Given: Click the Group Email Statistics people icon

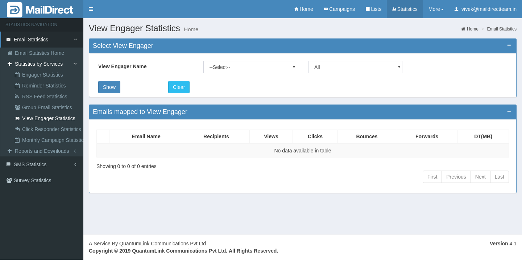Looking at the screenshot, I should click(x=17, y=107).
